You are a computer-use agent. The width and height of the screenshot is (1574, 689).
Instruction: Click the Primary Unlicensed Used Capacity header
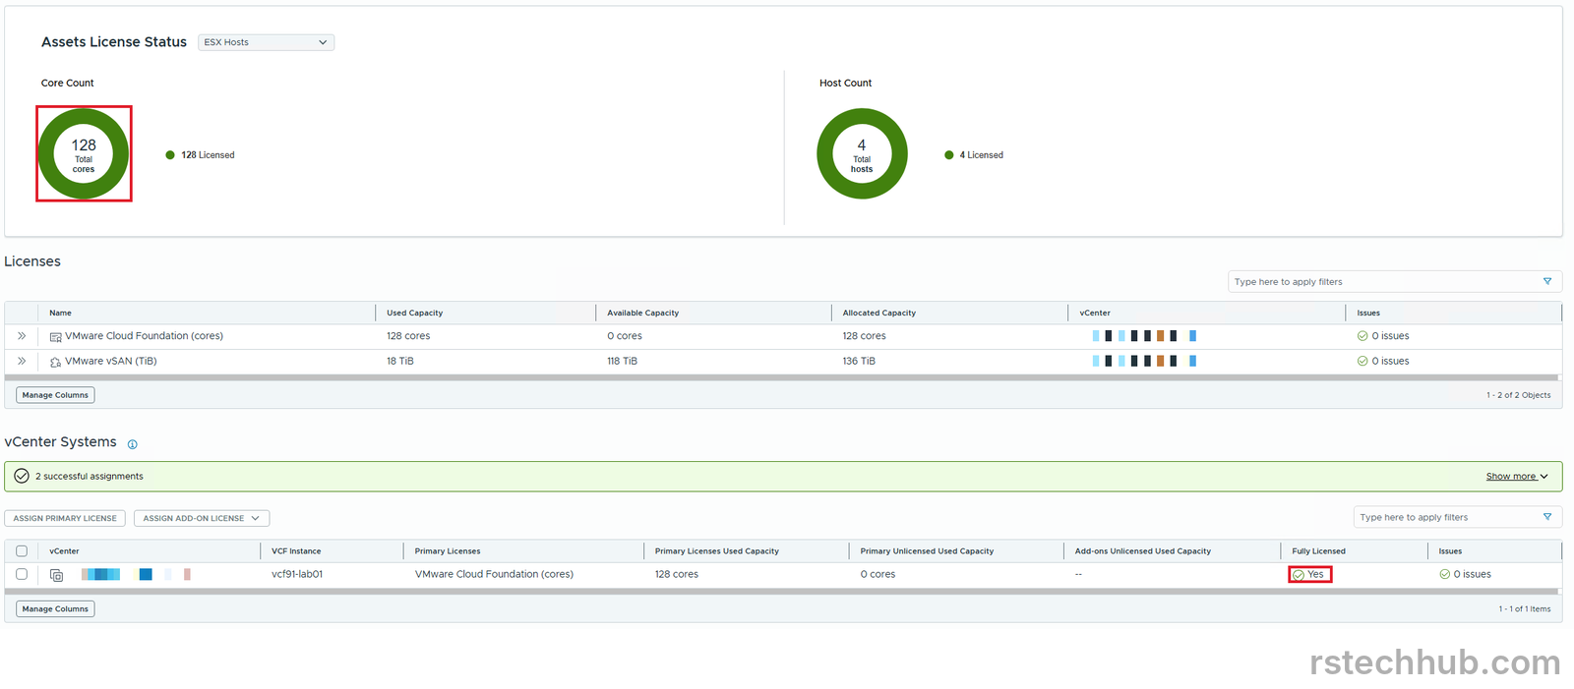click(x=927, y=551)
